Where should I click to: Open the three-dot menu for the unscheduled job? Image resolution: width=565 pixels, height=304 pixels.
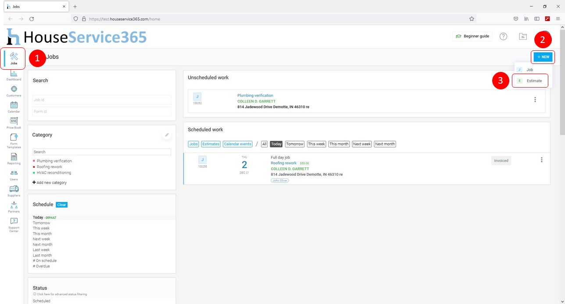click(x=535, y=100)
